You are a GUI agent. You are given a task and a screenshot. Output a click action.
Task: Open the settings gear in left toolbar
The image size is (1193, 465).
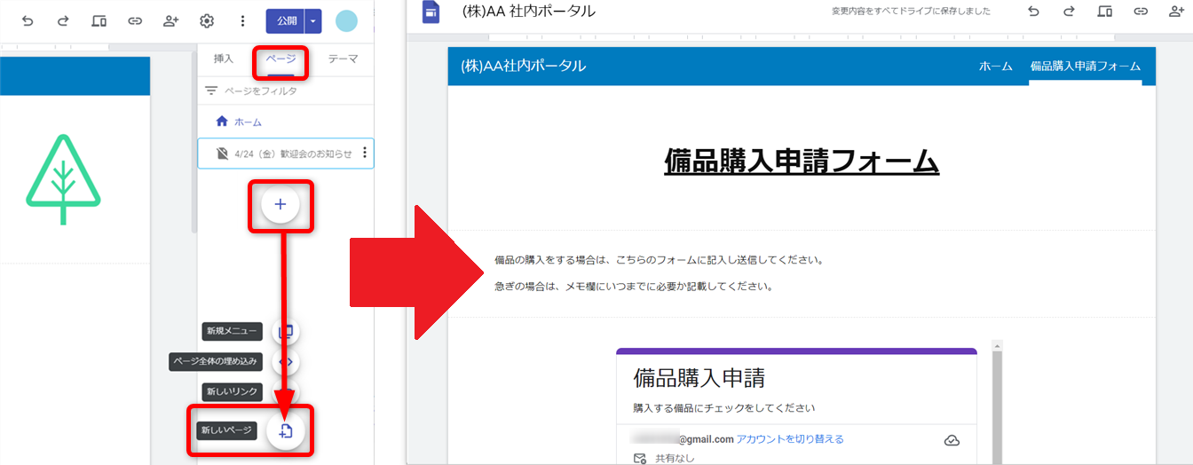(207, 21)
